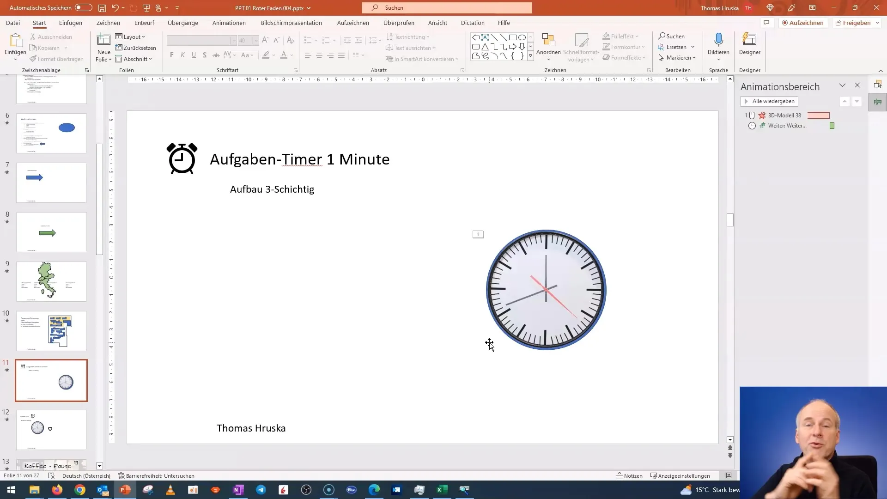Viewport: 887px width, 499px height.
Task: Toggle the Animationsbereich panel visibility
Action: click(x=857, y=85)
